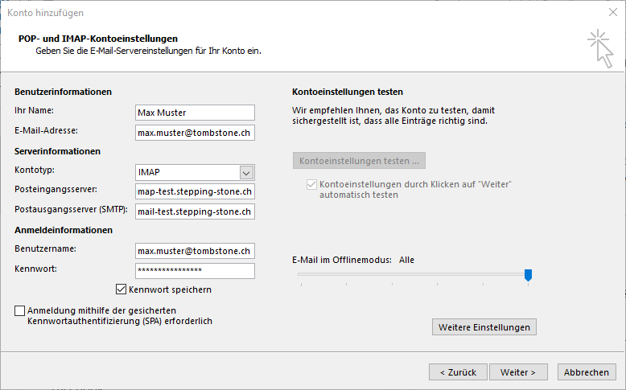Screen dimensions: 626x390
Task: Click the offline mode slider handle
Action: pos(528,275)
